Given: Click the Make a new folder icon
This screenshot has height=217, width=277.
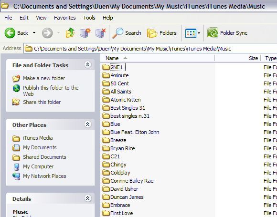Looking at the screenshot, I should (x=16, y=78).
